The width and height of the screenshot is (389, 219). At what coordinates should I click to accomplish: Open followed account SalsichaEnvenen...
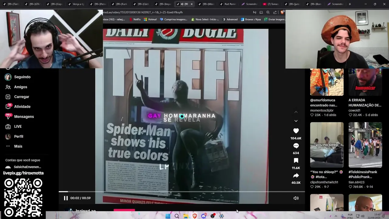27,167
